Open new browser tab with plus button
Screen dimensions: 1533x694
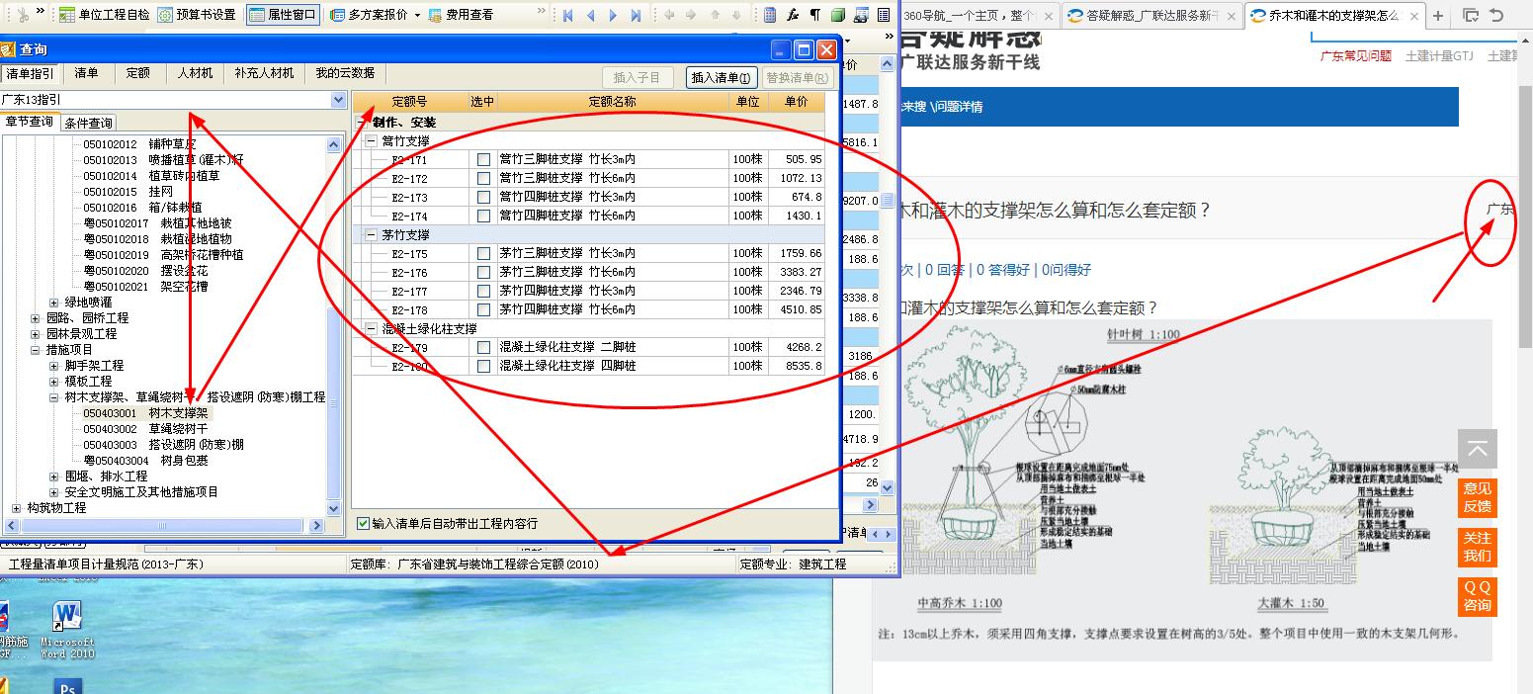(x=1438, y=15)
